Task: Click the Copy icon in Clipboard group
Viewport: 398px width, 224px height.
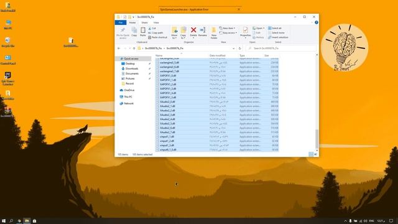Action: click(x=134, y=30)
